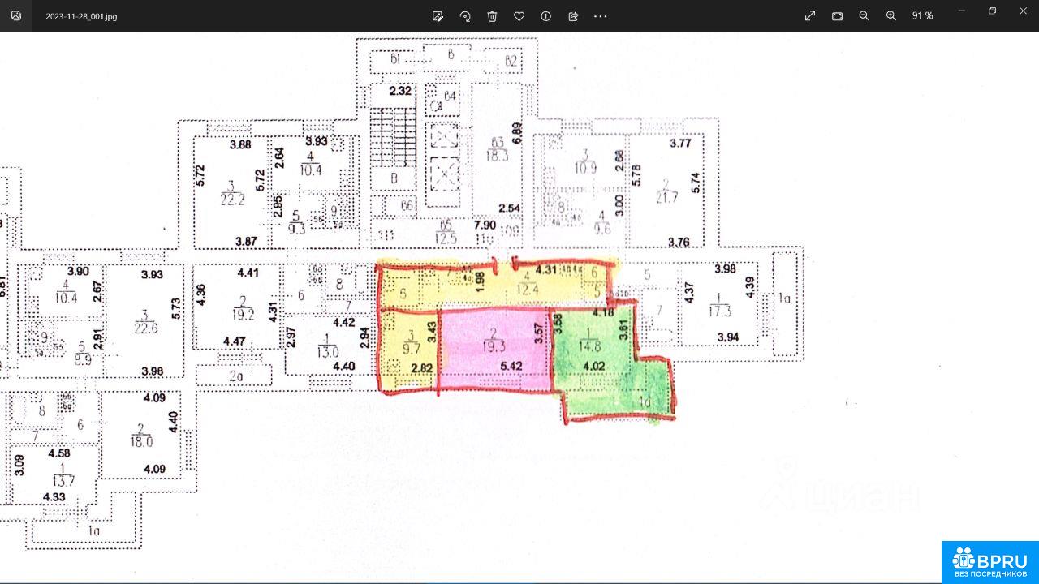Select the 2023-11-28_001.jpg file name
Screen dimensions: 1039x584
point(81,16)
